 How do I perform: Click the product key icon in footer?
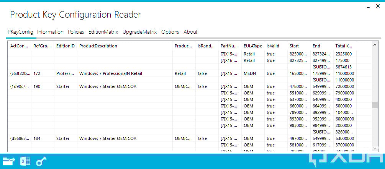click(41, 161)
